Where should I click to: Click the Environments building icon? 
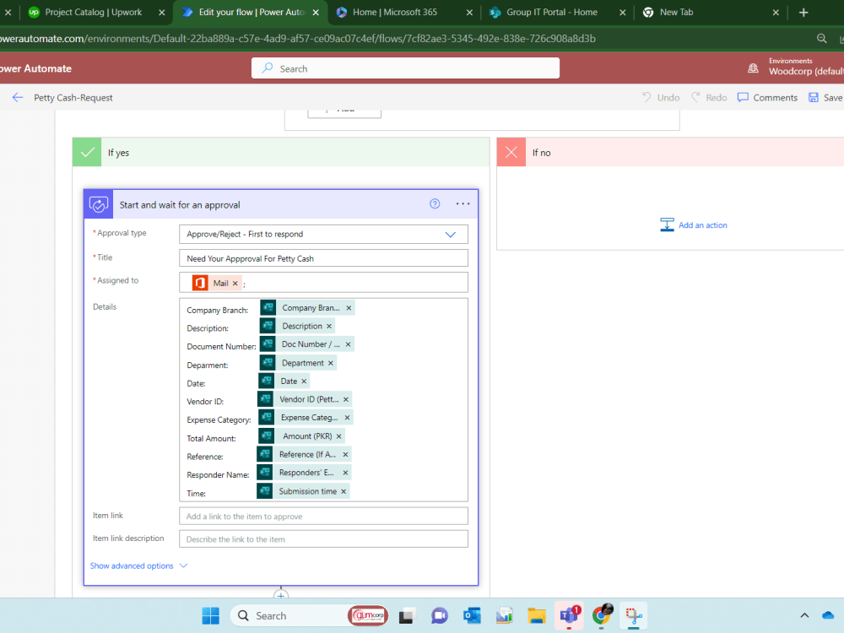point(754,68)
